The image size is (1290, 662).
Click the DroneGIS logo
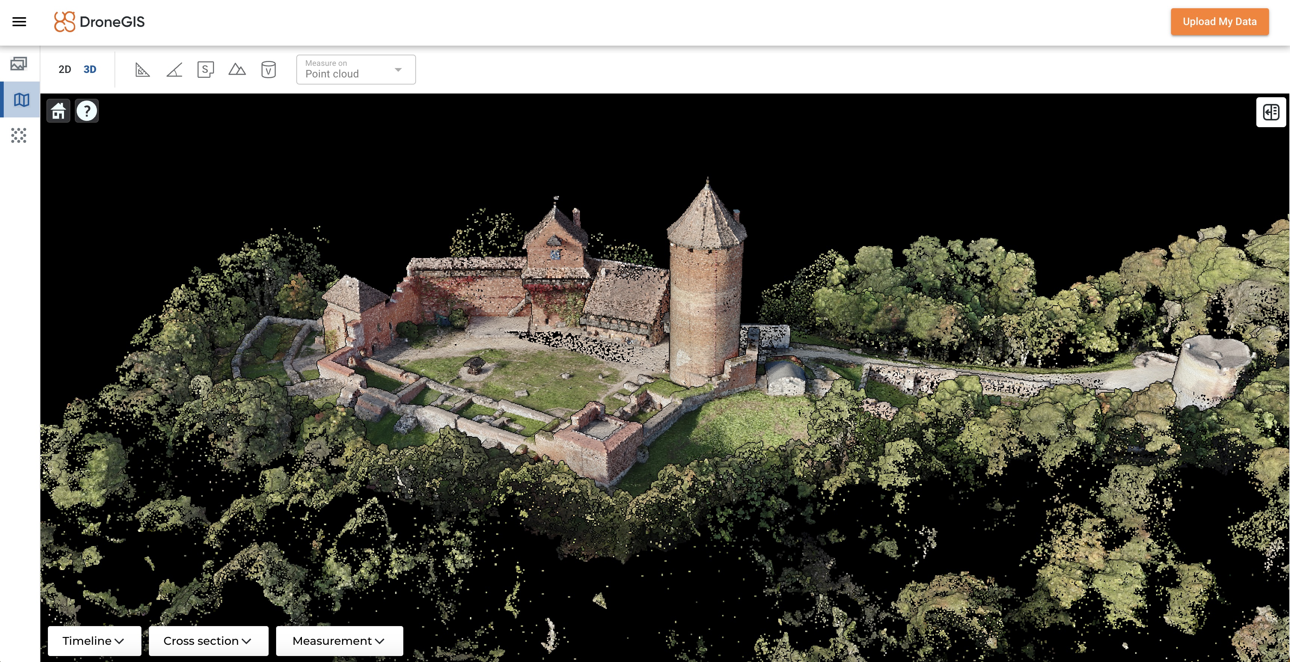click(99, 22)
